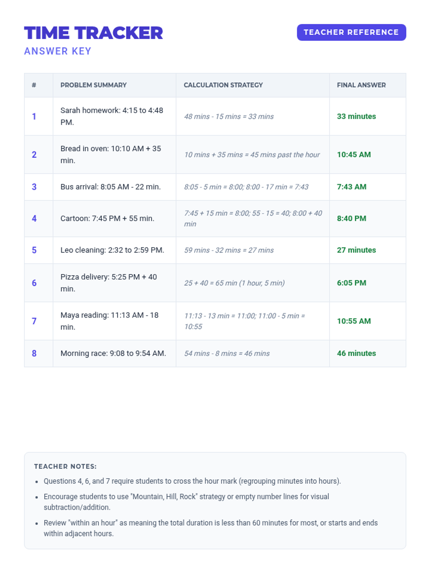Click the Teacher Reference badge
Viewport: 430px width, 573px height.
351,32
